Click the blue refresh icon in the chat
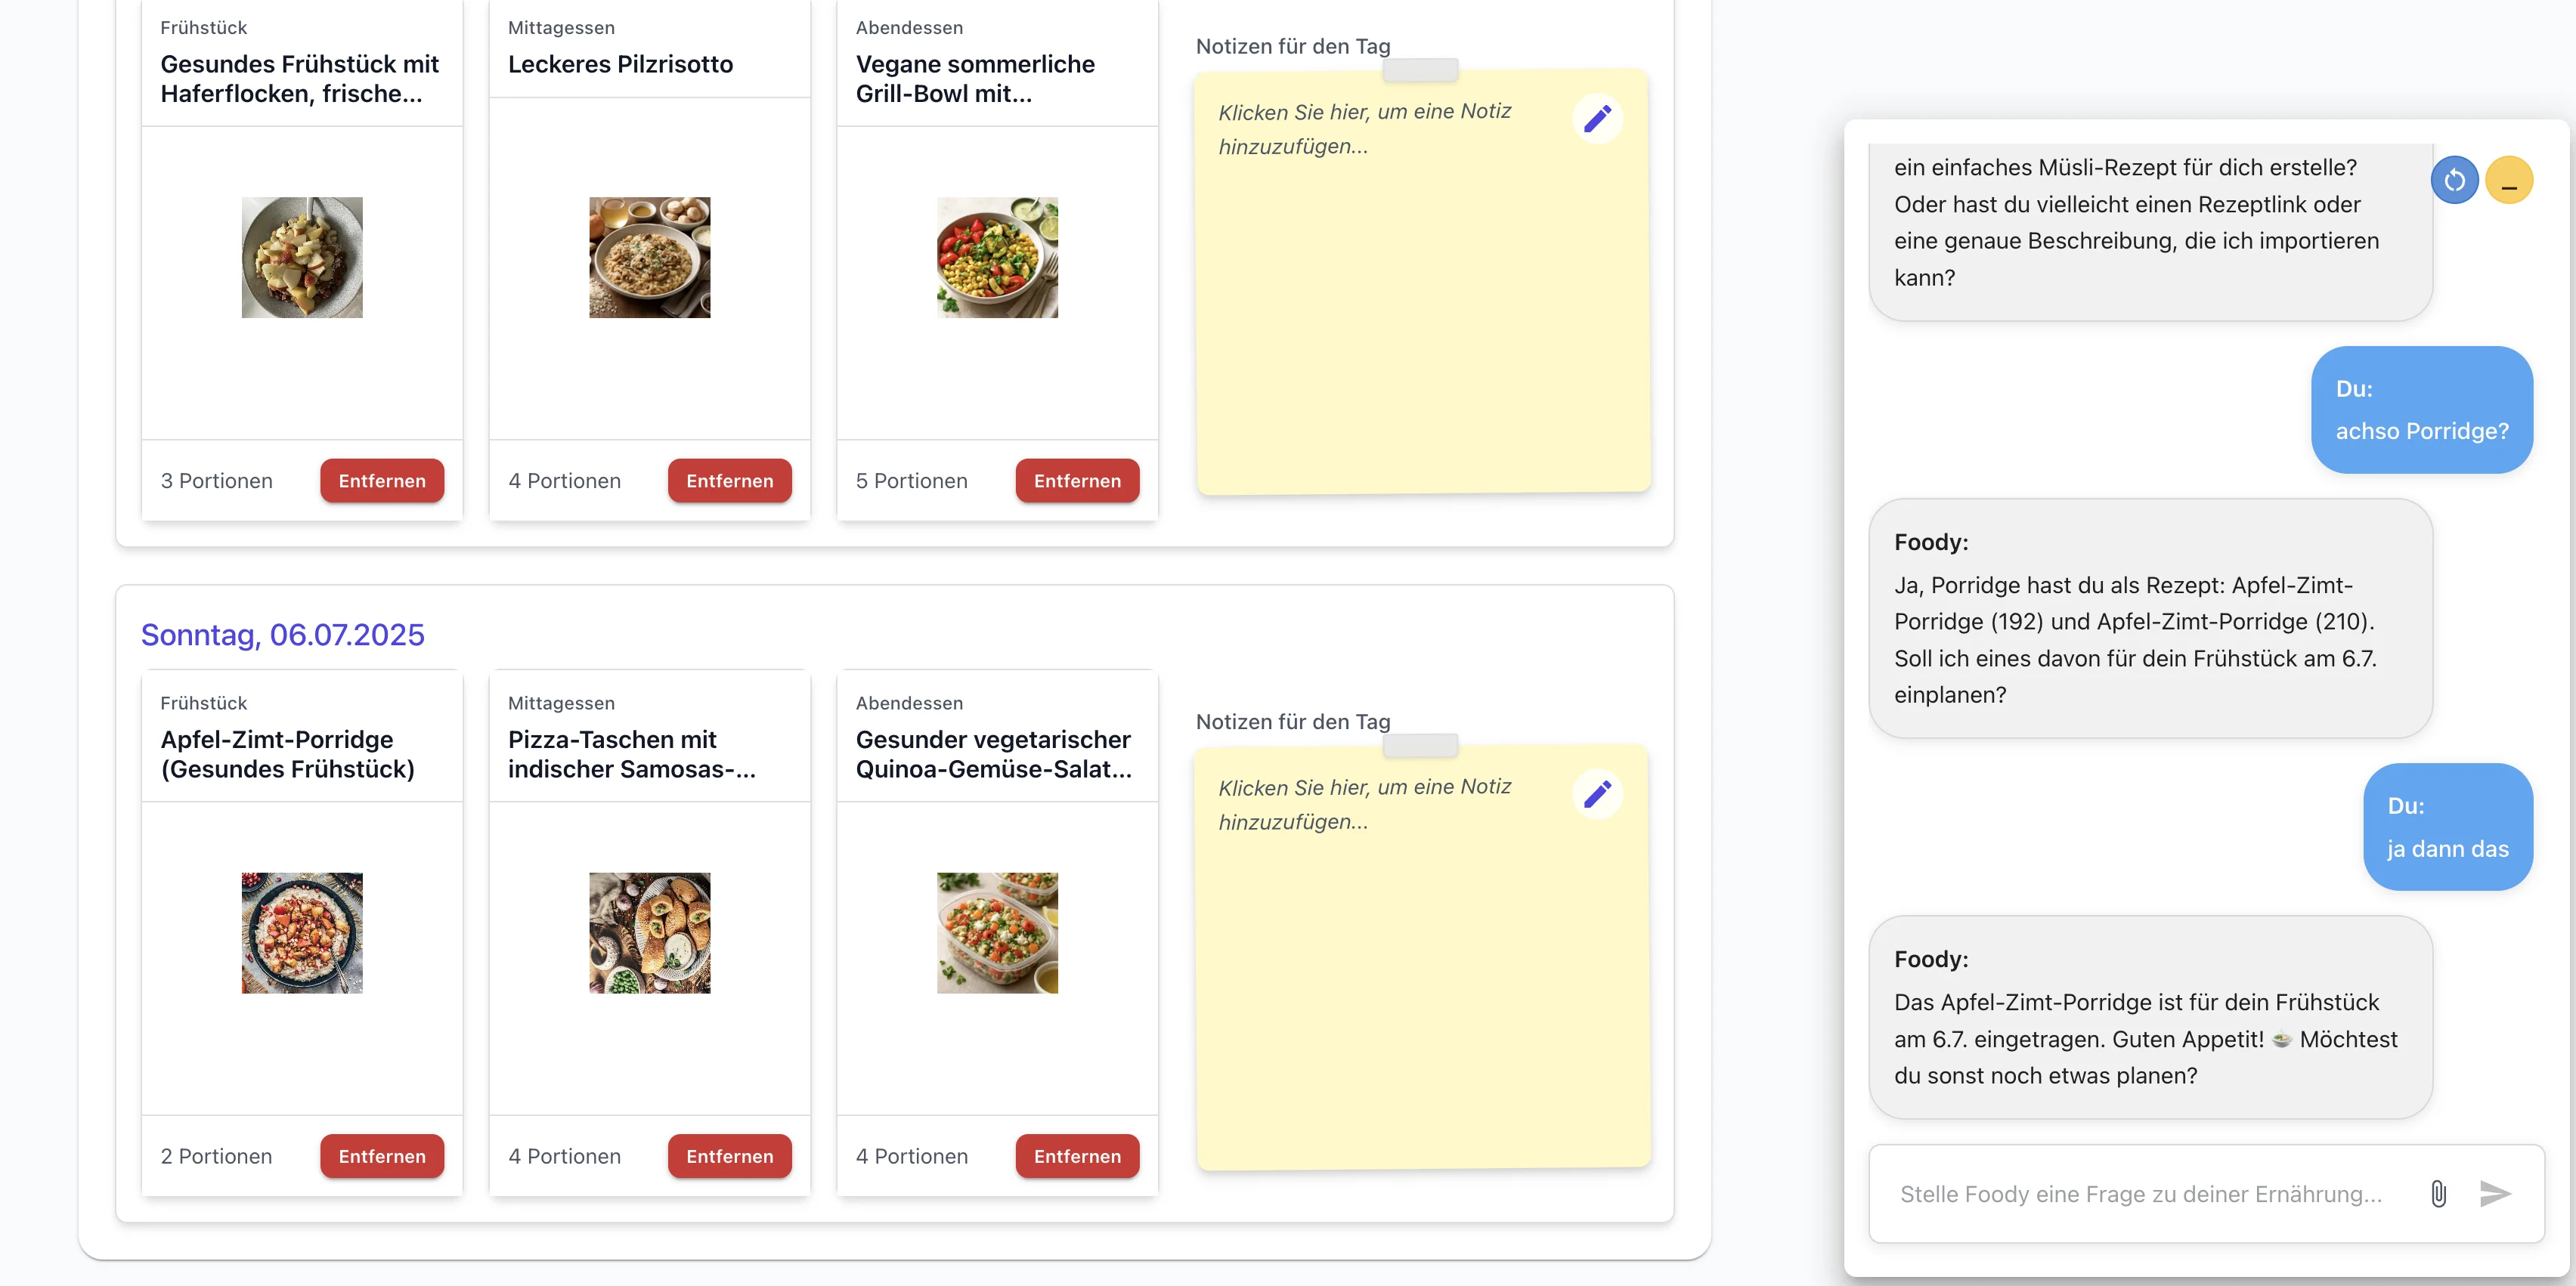 point(2455,179)
